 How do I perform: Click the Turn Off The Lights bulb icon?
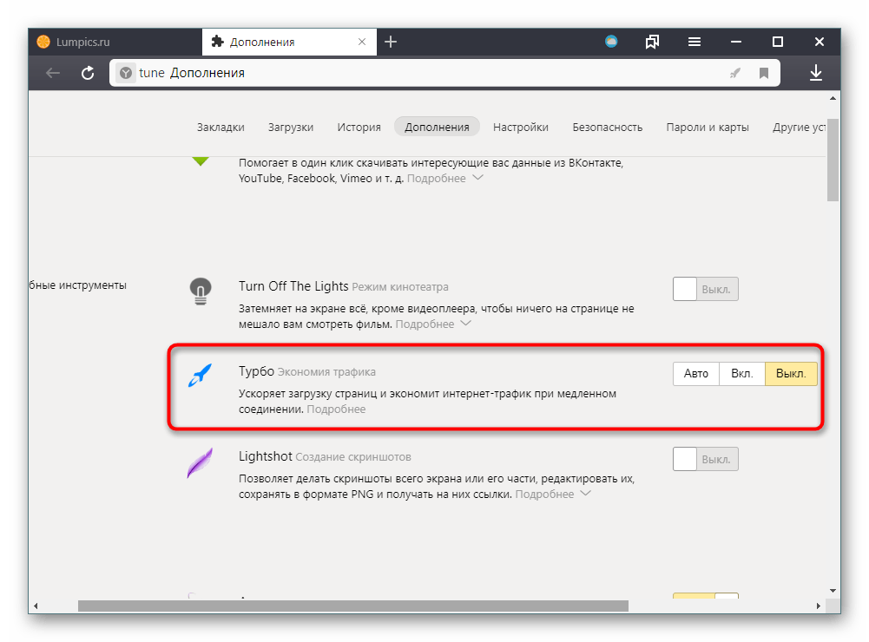(x=201, y=291)
